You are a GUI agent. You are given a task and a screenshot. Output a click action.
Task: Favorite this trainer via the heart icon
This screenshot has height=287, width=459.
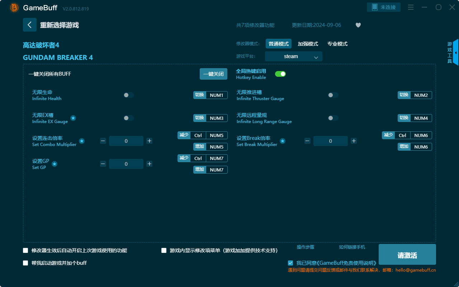358,25
